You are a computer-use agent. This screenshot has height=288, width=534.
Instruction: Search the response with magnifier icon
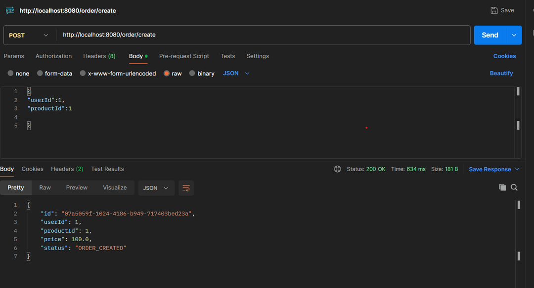(x=514, y=187)
